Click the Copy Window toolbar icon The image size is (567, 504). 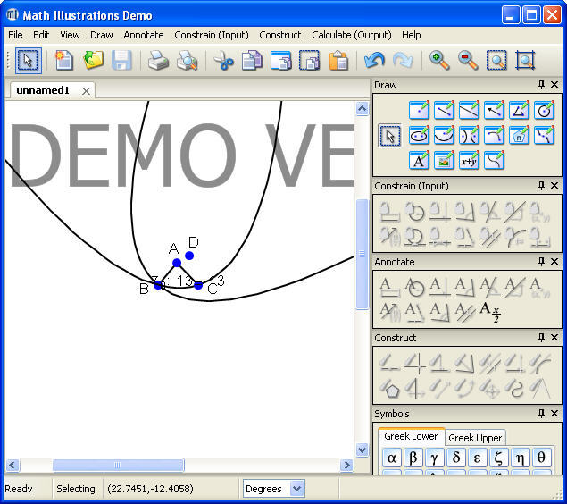[x=280, y=61]
